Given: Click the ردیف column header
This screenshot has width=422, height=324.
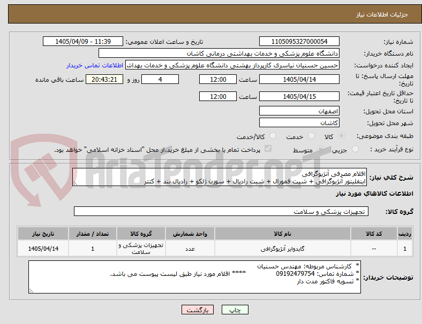Looking at the screenshot, I should (x=404, y=234).
